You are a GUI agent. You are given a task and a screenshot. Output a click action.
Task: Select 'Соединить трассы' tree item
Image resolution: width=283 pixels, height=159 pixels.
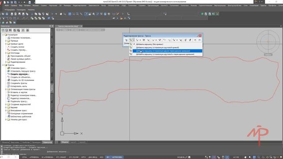[19, 83]
